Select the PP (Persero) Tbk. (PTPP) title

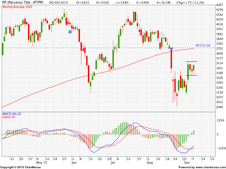click(x=23, y=2)
